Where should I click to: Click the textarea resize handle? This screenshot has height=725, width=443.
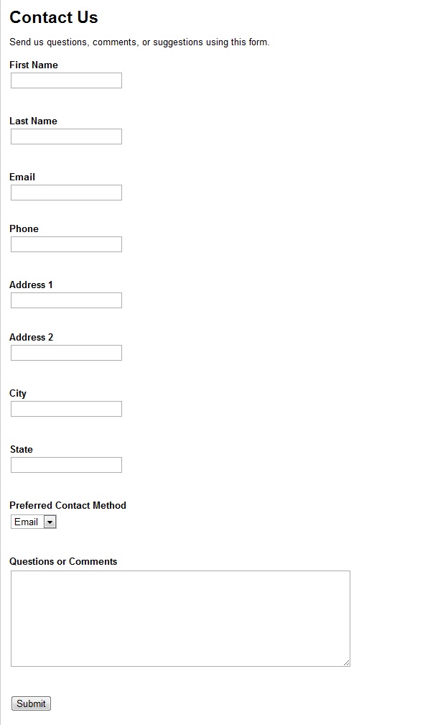tap(347, 662)
